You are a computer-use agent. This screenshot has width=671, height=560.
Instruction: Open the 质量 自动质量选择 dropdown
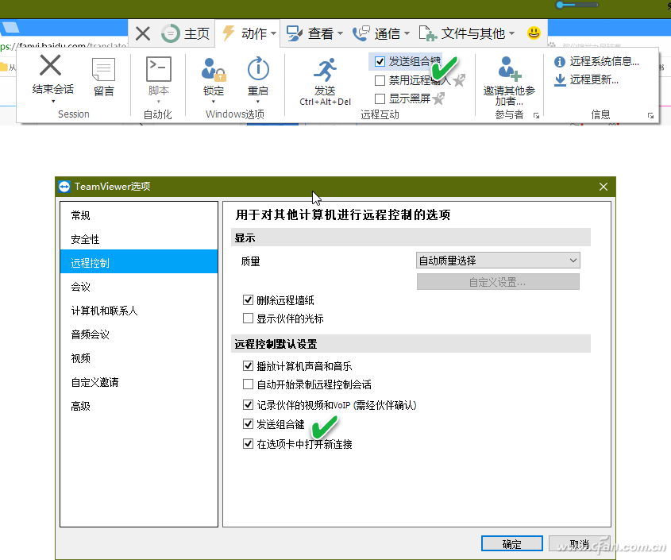498,261
